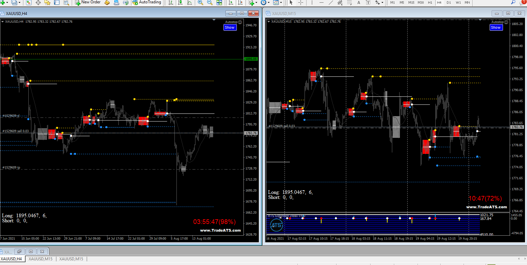Click the Arrows drawing objects icon
Viewport: 527px width, 265px height.
[x=377, y=2]
